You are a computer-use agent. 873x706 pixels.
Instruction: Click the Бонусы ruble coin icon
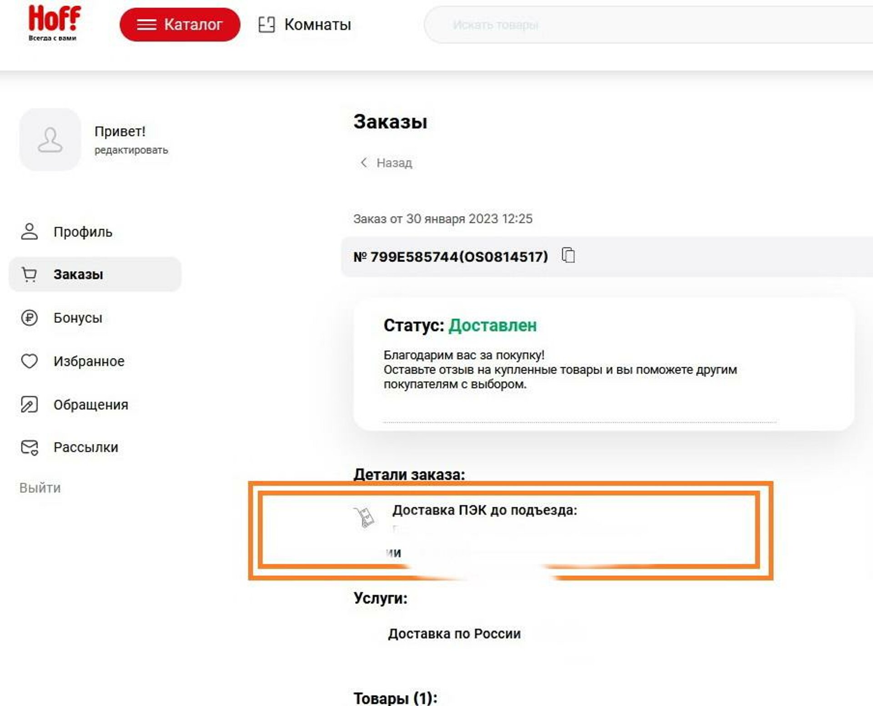pos(30,318)
